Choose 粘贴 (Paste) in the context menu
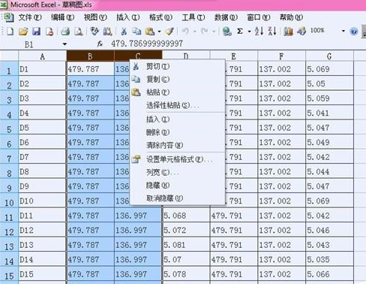The height and width of the screenshot is (284, 366). [x=178, y=92]
